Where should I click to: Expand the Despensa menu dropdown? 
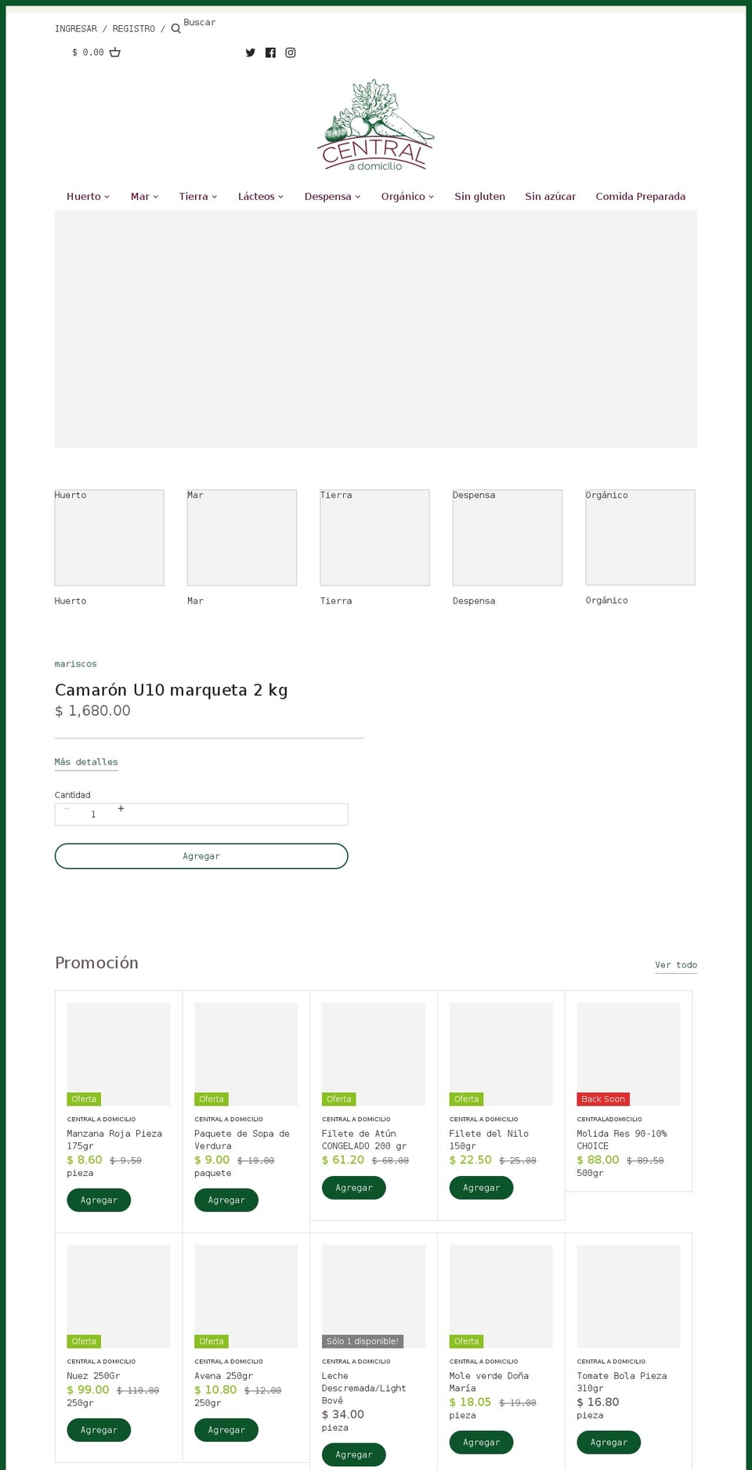(x=332, y=197)
